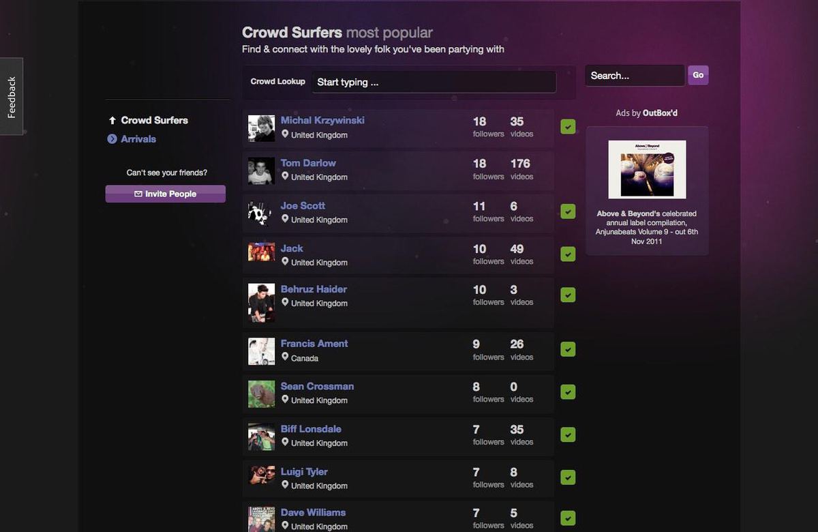The image size is (818, 532).
Task: Toggle green follow check for Francis Ament
Action: [568, 349]
